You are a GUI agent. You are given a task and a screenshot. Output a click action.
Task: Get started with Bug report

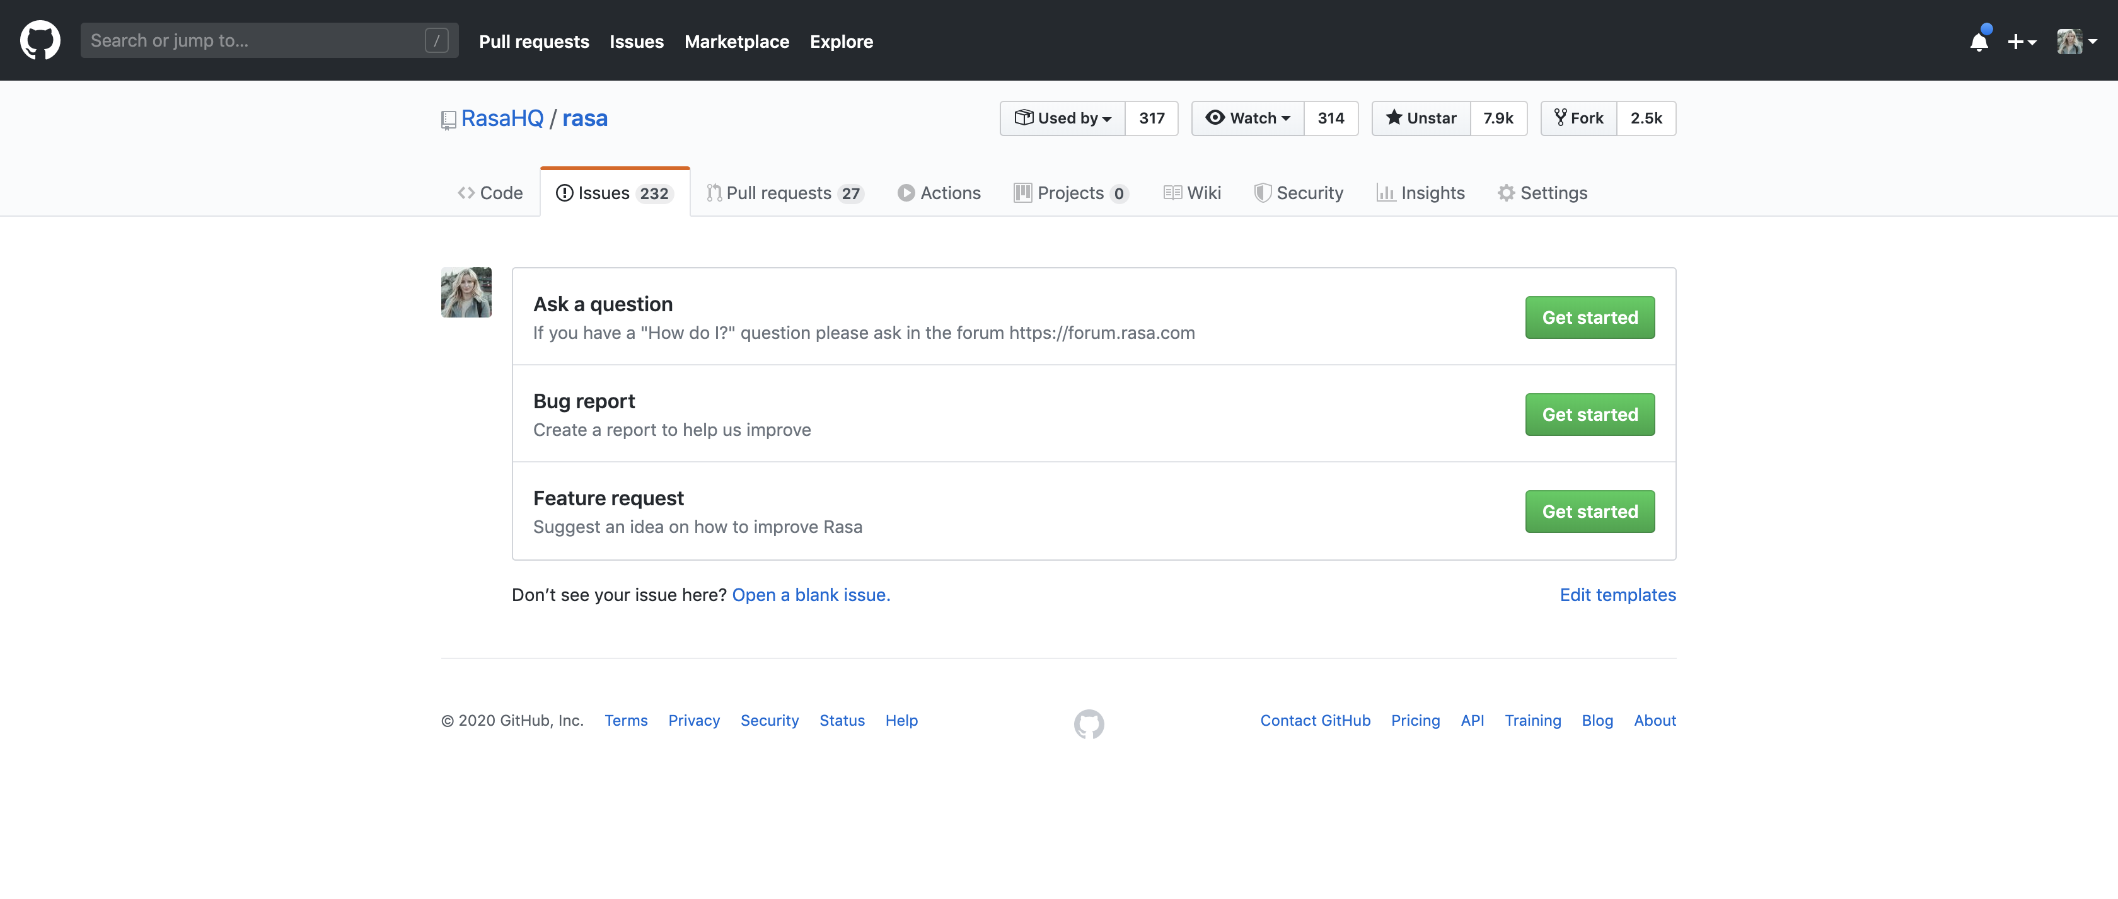(1589, 415)
